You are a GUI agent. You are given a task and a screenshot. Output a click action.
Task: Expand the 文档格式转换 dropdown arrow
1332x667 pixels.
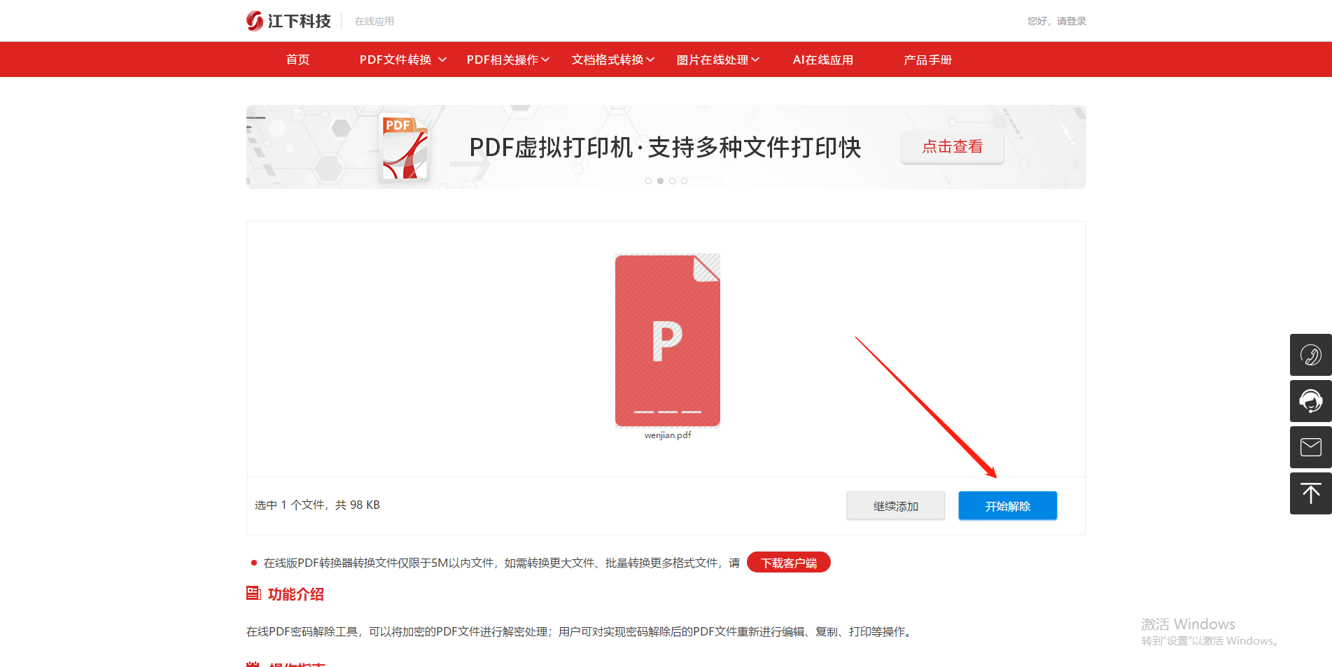click(x=650, y=59)
